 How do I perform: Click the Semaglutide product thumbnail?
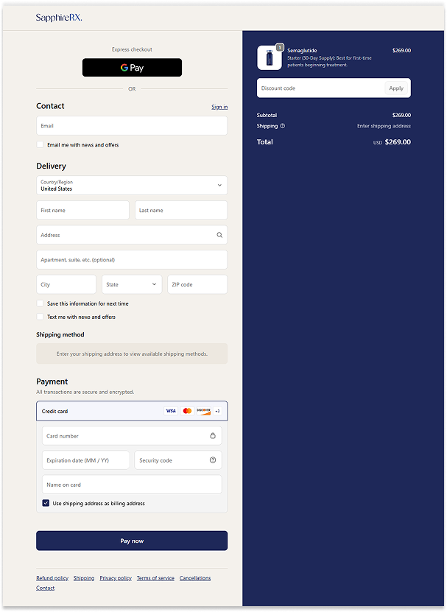click(270, 57)
